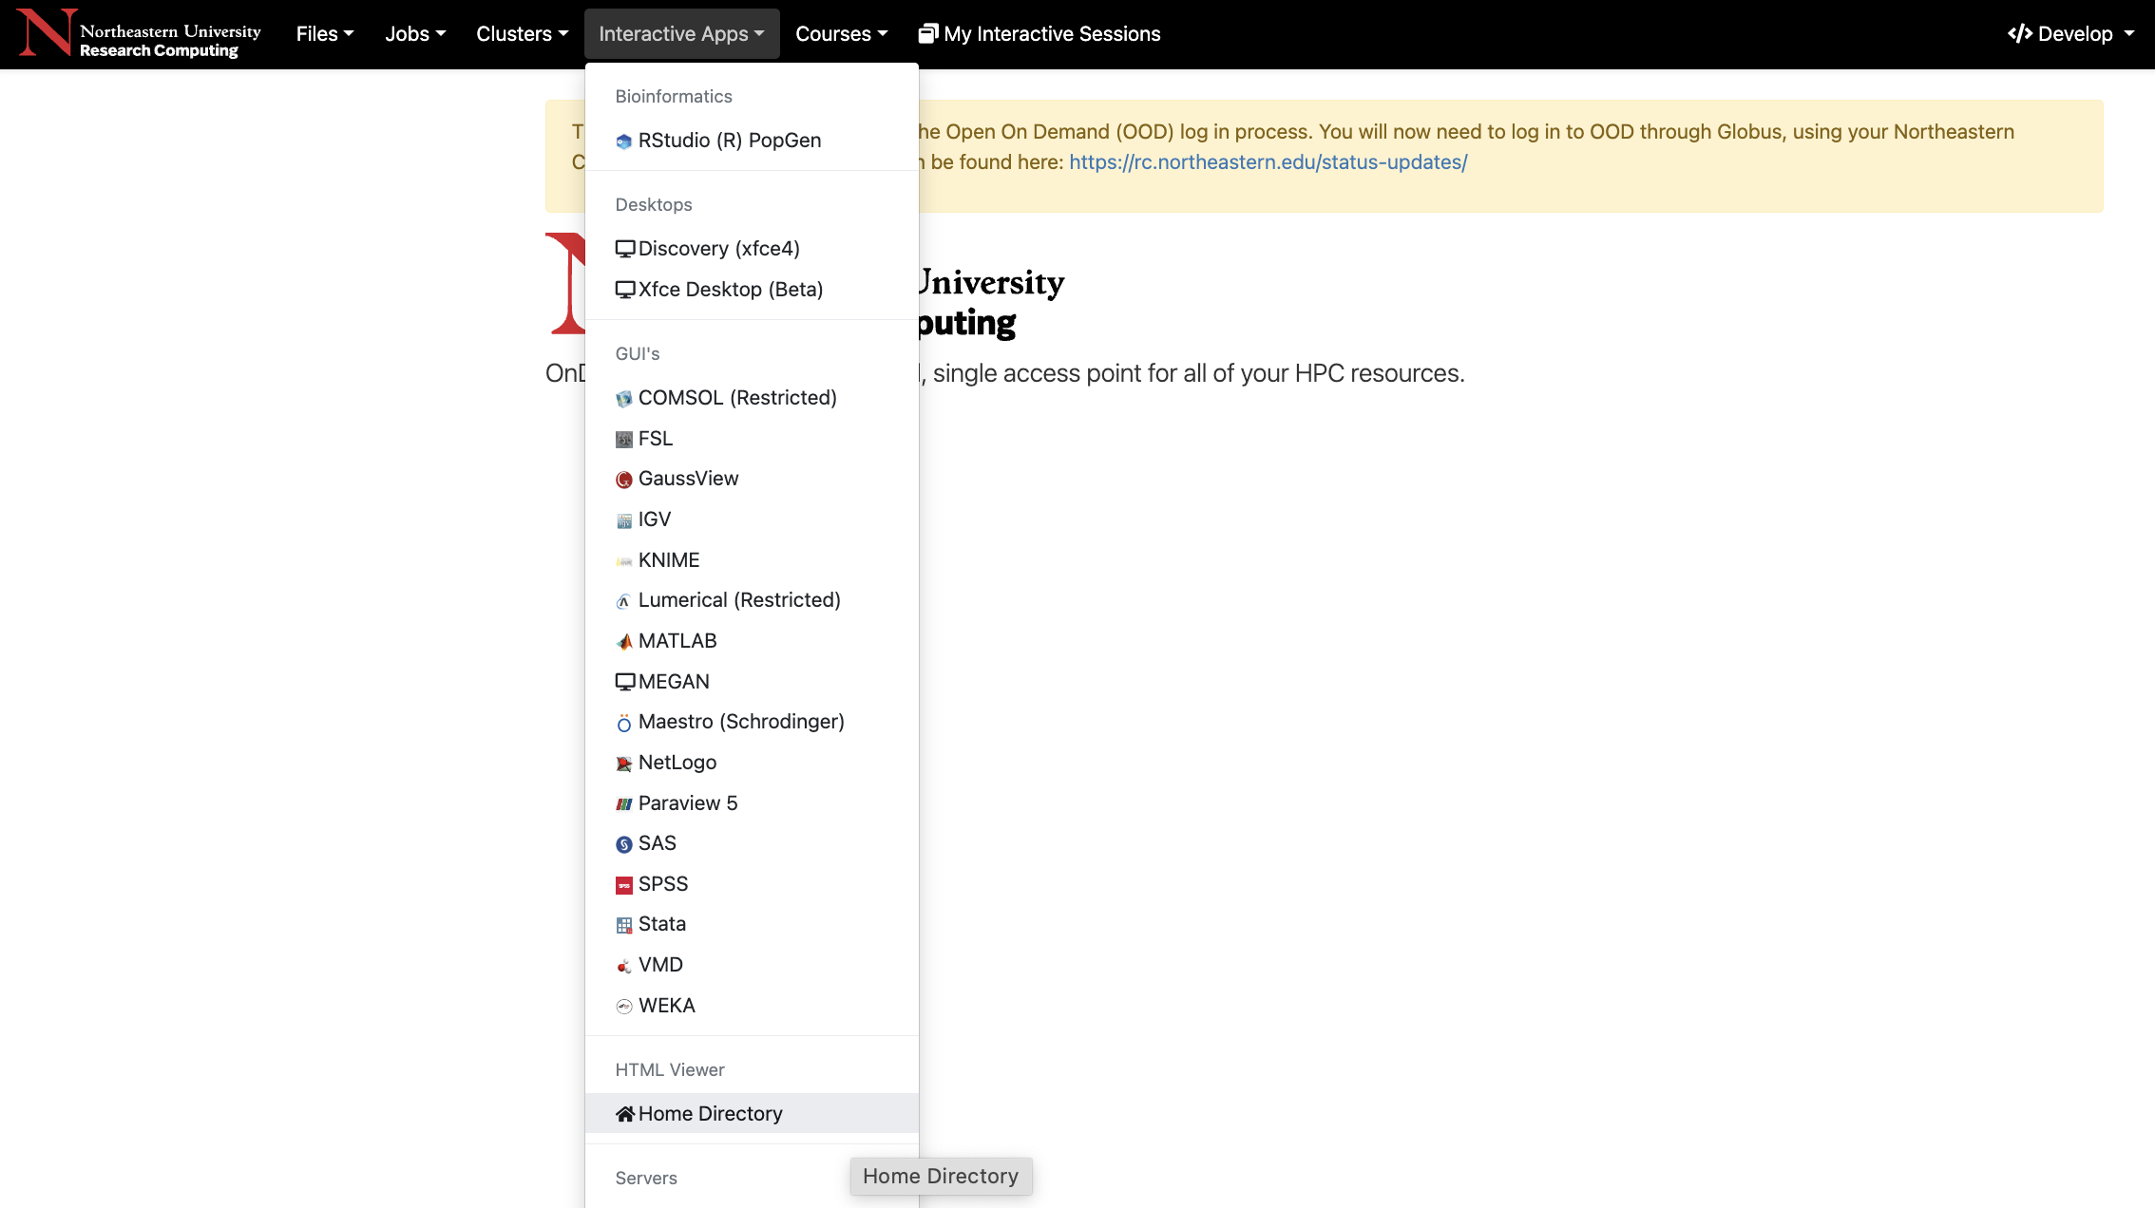The width and height of the screenshot is (2155, 1208).
Task: Select the SAS label
Action: pos(658,843)
